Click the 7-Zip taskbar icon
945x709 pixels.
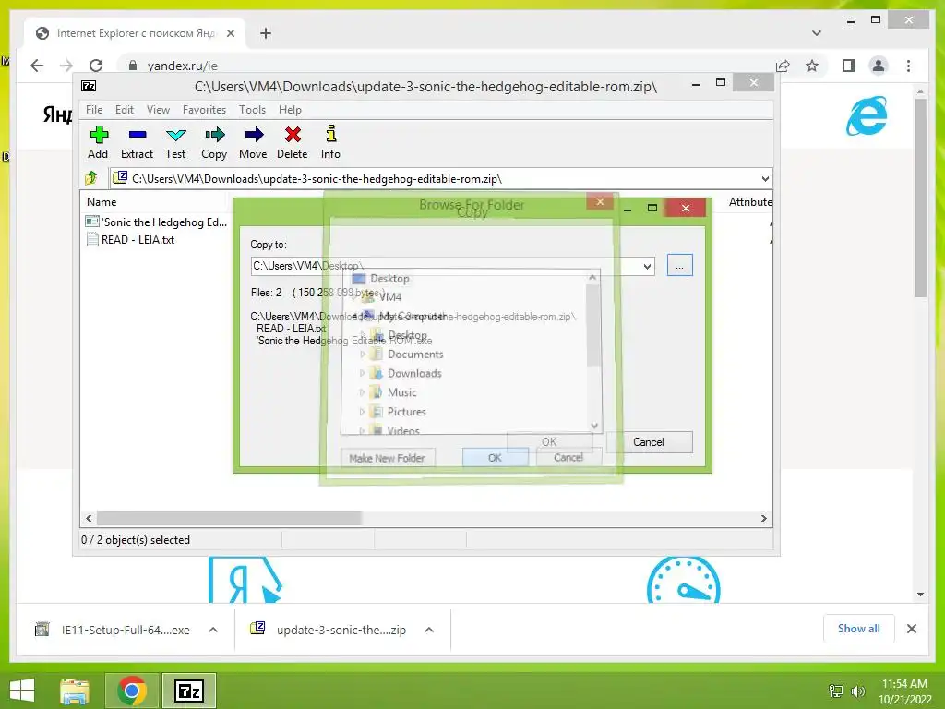(x=189, y=691)
